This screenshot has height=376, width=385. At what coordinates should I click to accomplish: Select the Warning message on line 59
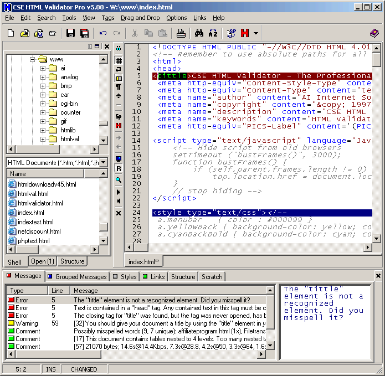click(136, 323)
